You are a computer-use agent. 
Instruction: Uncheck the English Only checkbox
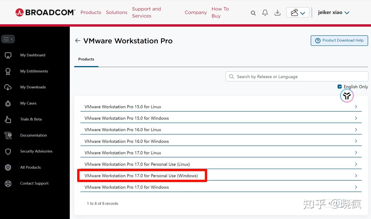[340, 87]
